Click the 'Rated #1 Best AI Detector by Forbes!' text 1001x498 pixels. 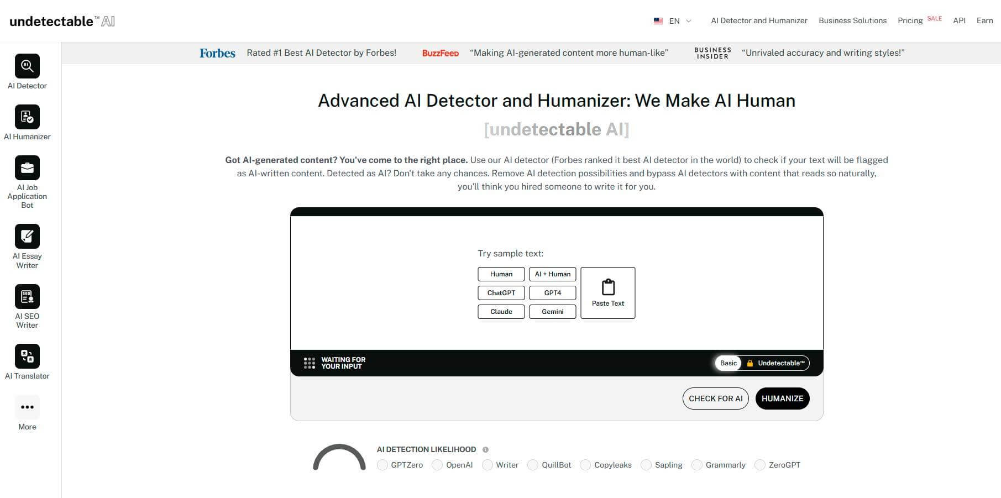point(322,53)
